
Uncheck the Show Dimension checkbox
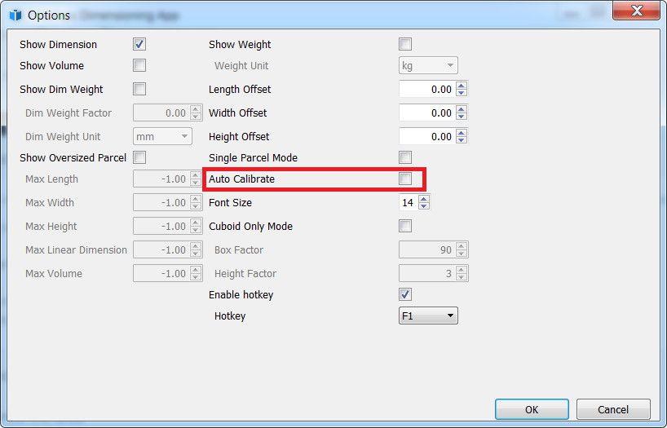[x=139, y=44]
